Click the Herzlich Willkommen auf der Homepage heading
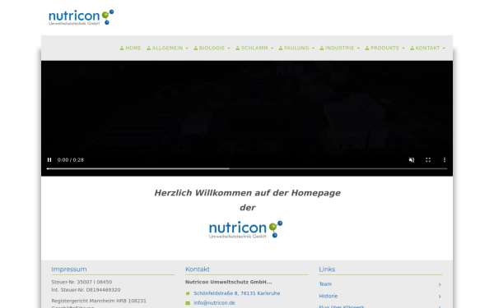 247,193
